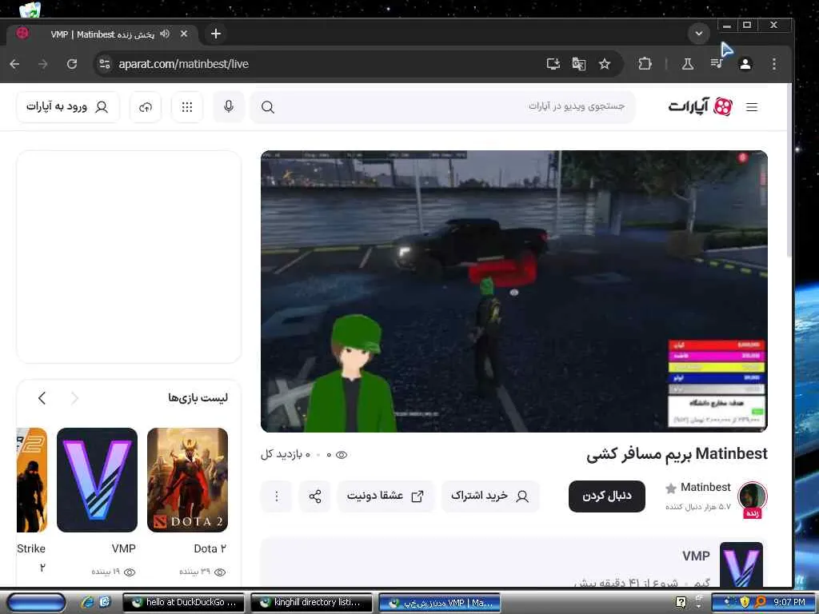Launch Internet Explorer from quick launch
Image resolution: width=819 pixels, height=614 pixels.
[x=87, y=602]
